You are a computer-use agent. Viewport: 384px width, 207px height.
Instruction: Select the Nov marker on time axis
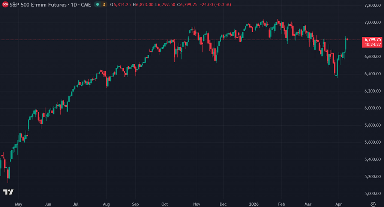point(196,204)
